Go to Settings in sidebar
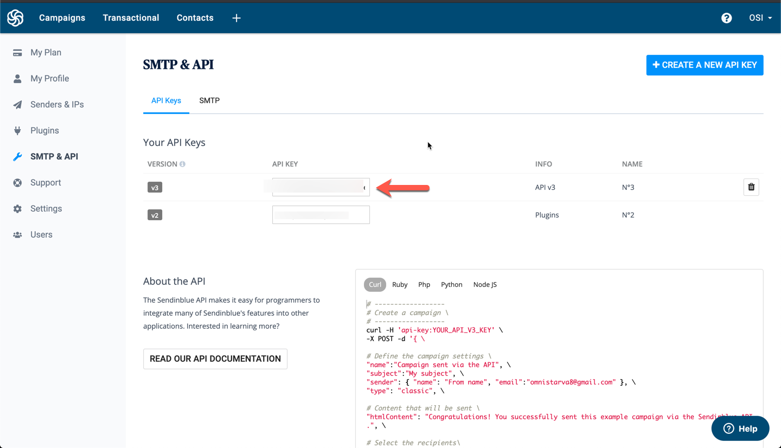Viewport: 781px width, 448px height. pos(46,209)
